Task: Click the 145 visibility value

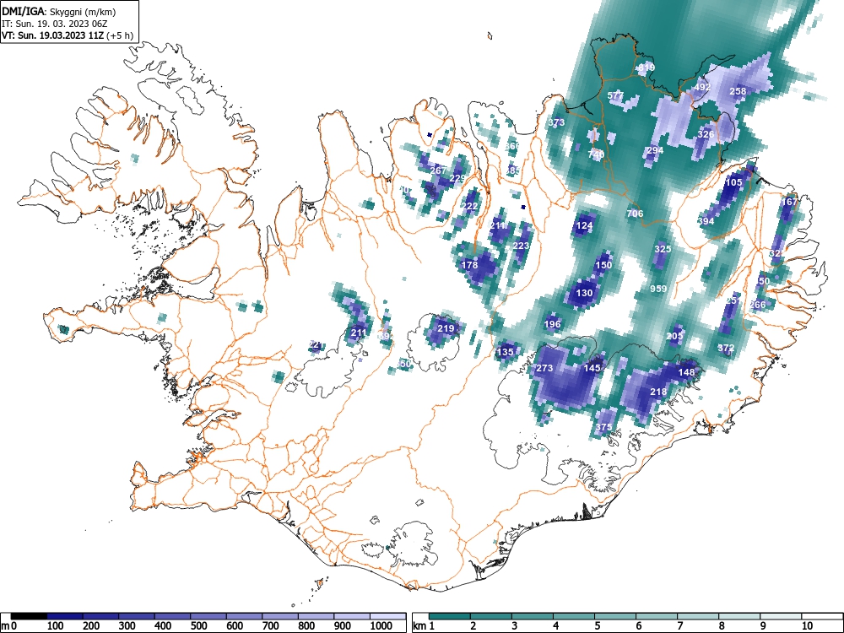Action: (x=592, y=369)
